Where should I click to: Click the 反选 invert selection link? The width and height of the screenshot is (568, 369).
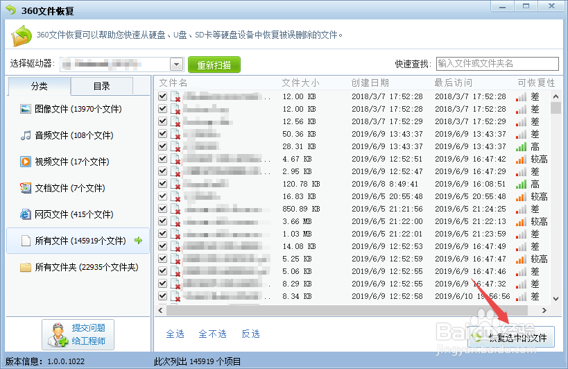click(x=250, y=334)
